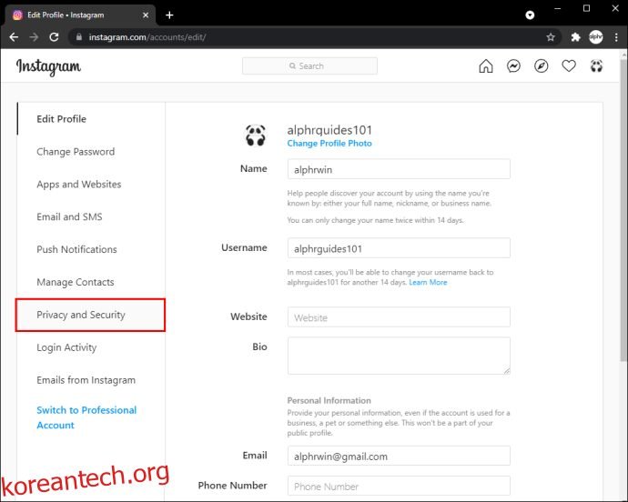Viewport: 628px width, 502px height.
Task: Open the Messenger direct messages icon
Action: tap(513, 66)
